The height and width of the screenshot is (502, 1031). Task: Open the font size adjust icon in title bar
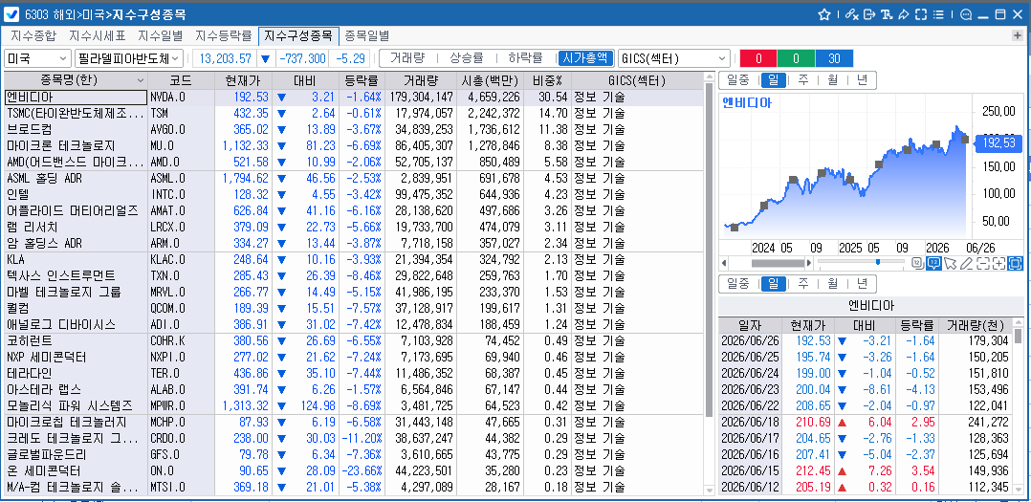(887, 14)
